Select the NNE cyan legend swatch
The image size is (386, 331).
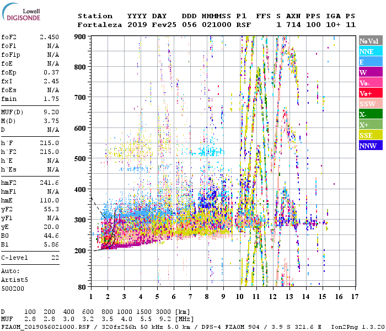pos(371,51)
